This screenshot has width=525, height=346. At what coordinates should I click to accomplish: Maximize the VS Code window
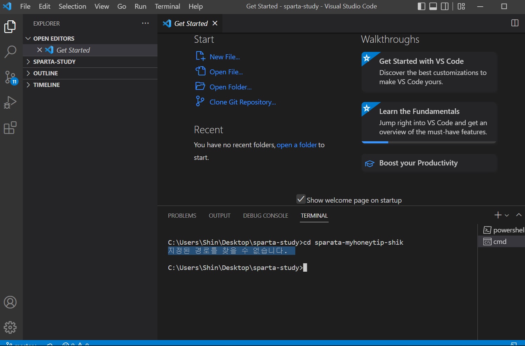pos(504,6)
